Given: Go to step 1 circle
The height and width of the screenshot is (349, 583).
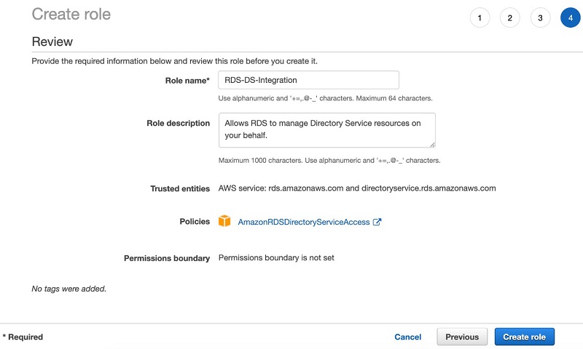Looking at the screenshot, I should click(x=480, y=17).
